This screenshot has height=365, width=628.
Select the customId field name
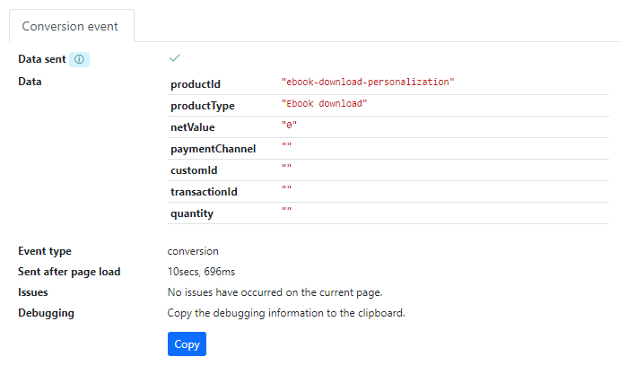[x=194, y=170]
